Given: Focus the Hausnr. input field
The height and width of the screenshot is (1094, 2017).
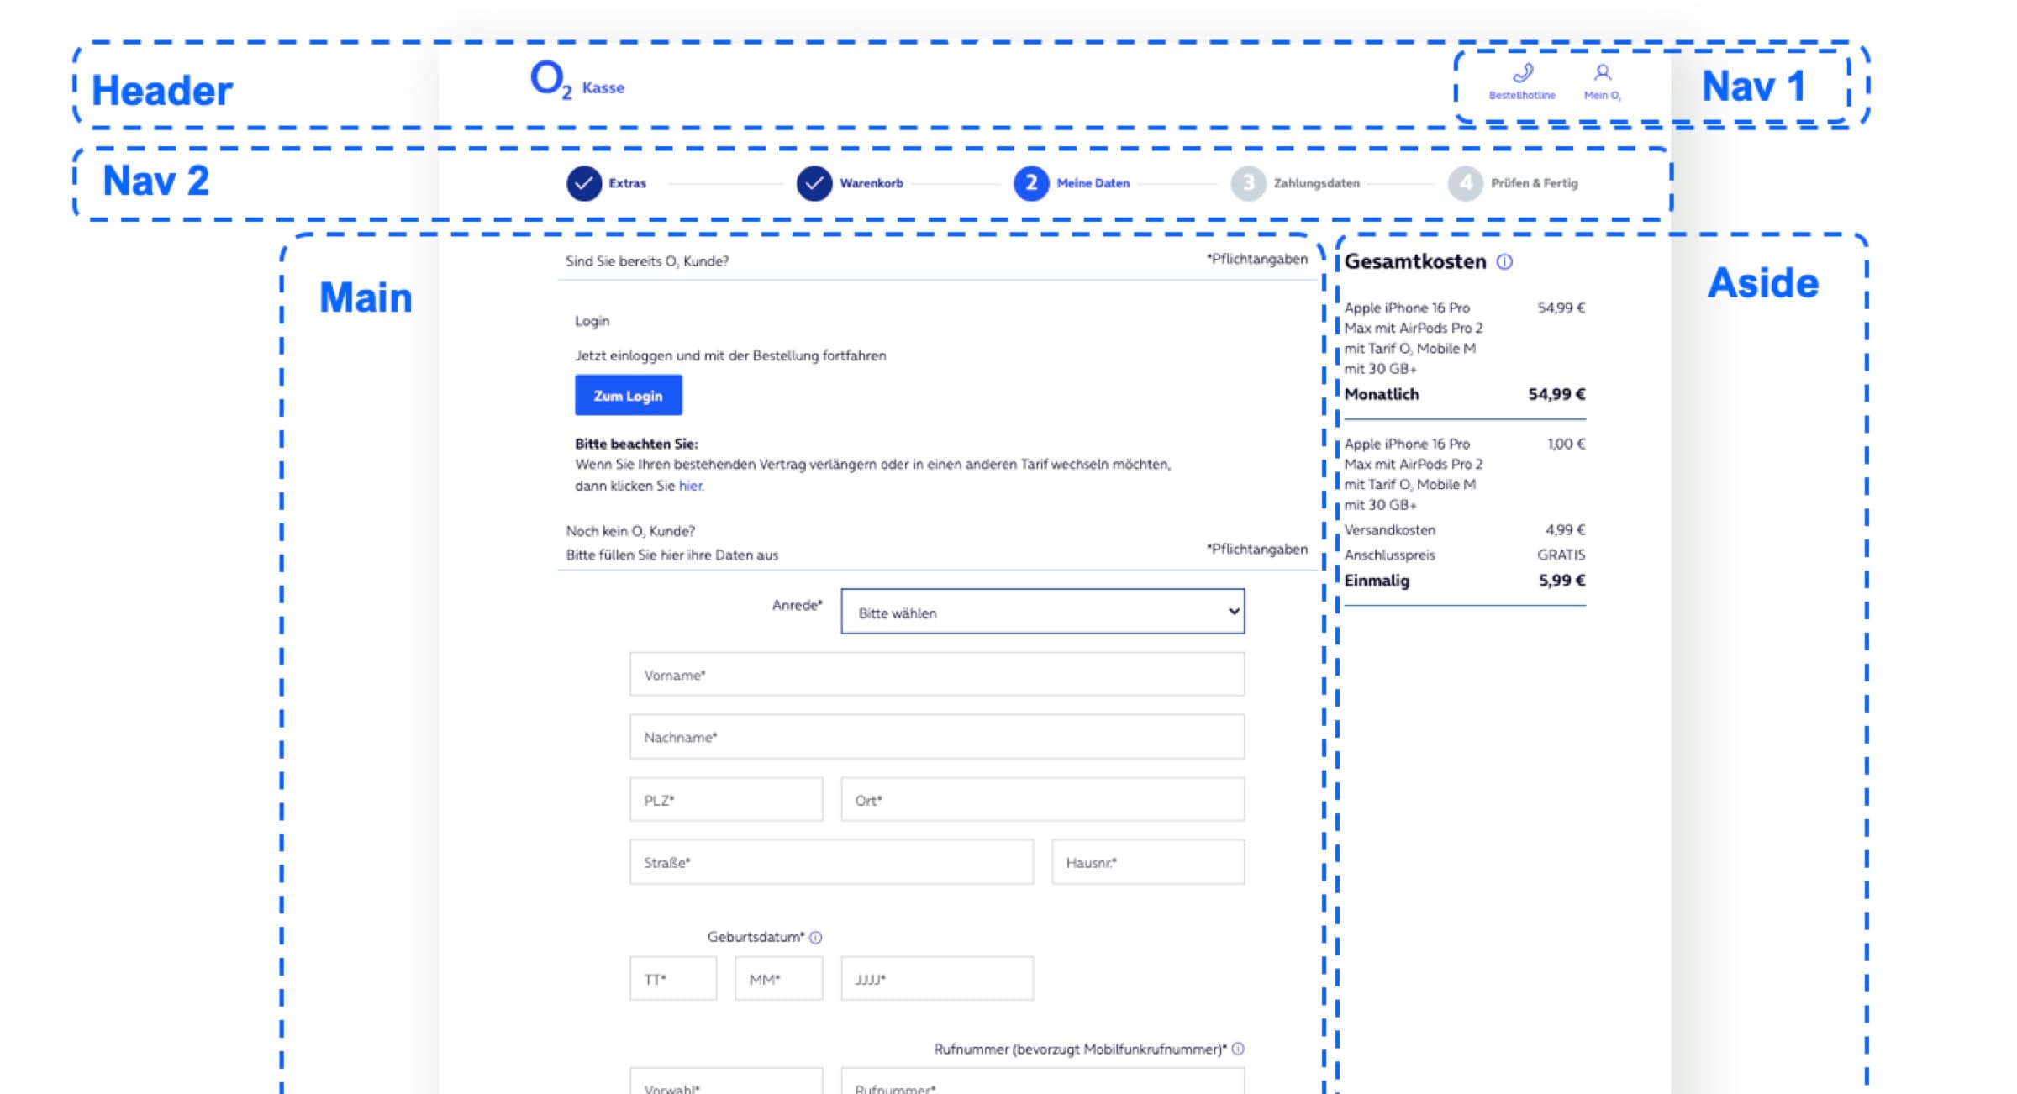Looking at the screenshot, I should (1148, 861).
